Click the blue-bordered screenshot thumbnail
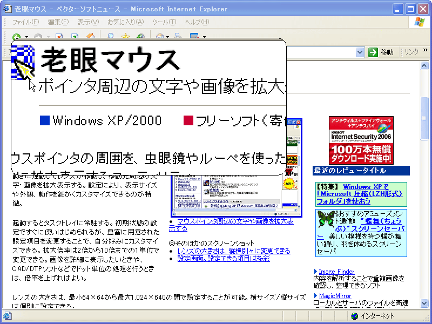 (237, 195)
